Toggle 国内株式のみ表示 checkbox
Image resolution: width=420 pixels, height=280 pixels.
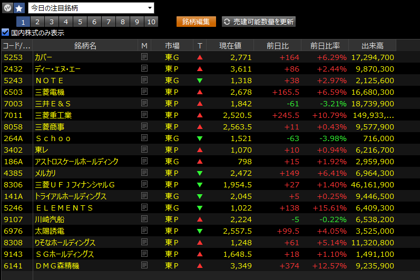pos(5,32)
